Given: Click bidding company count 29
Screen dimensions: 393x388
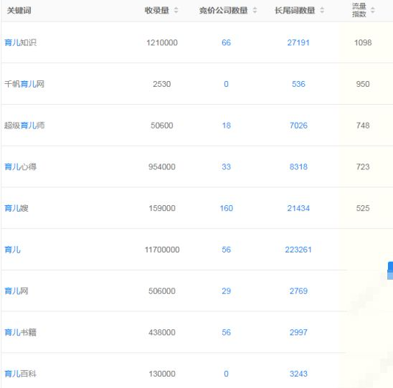Looking at the screenshot, I should [226, 291].
